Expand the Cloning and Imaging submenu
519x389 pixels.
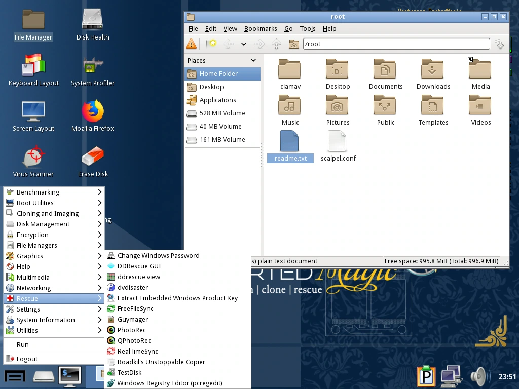54,213
